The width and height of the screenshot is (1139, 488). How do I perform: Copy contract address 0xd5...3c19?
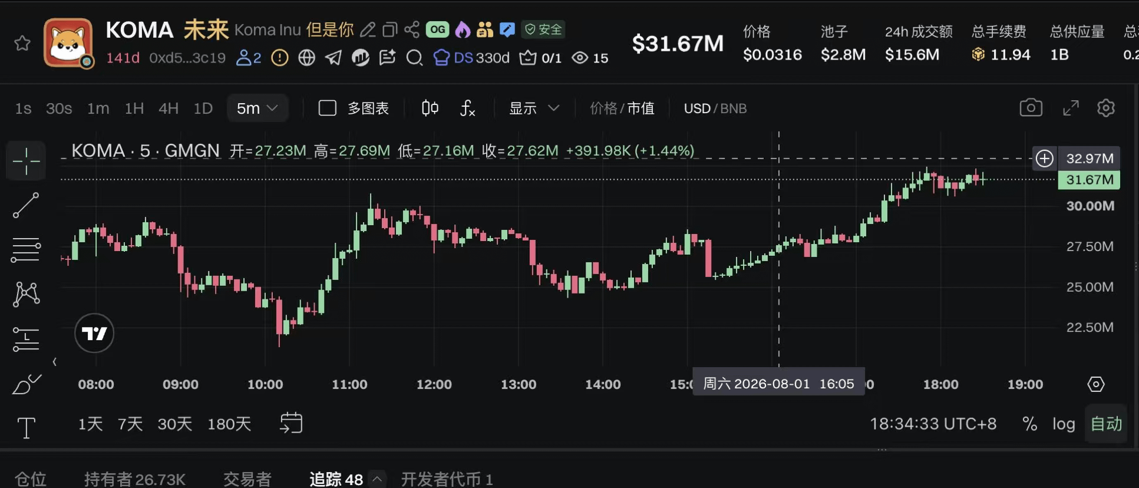pos(187,58)
